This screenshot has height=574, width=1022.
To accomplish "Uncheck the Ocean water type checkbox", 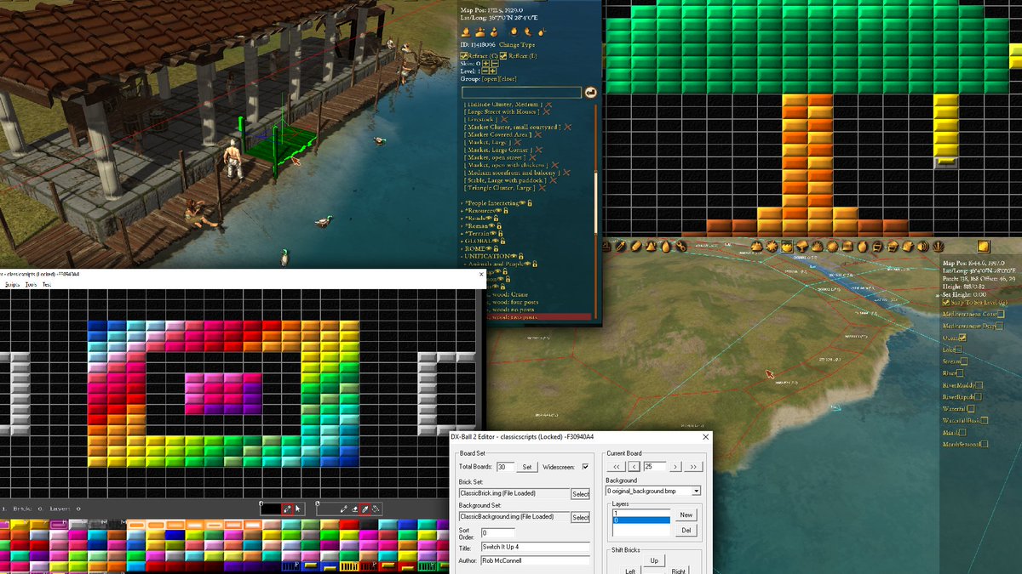I will tap(964, 338).
